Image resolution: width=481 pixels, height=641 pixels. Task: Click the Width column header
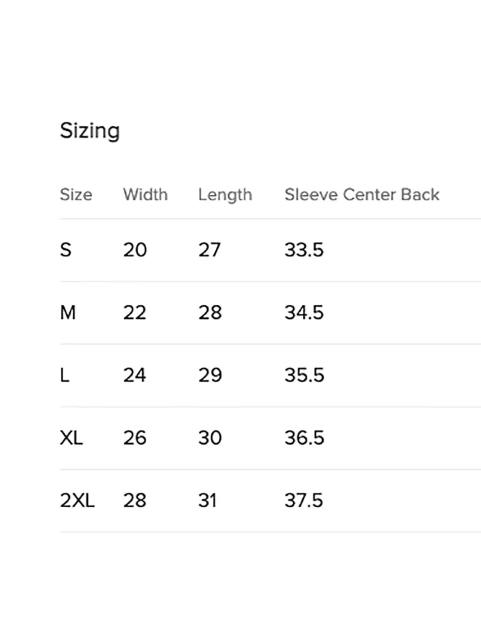click(145, 195)
